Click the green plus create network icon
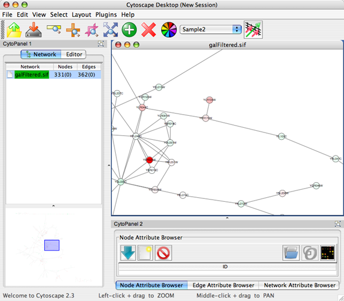 [129, 29]
